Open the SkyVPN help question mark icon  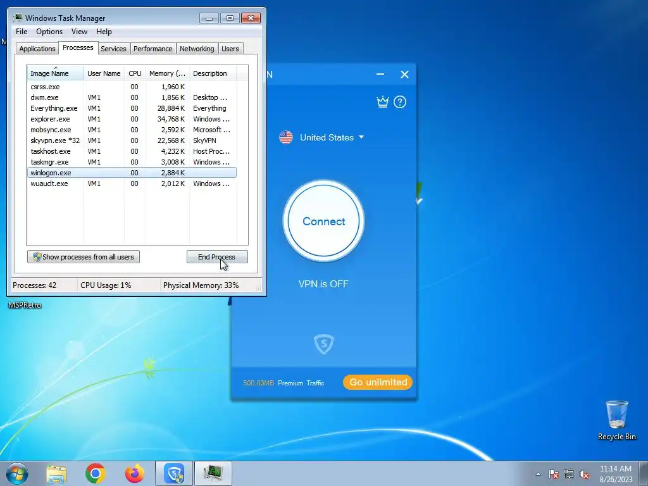pos(400,102)
